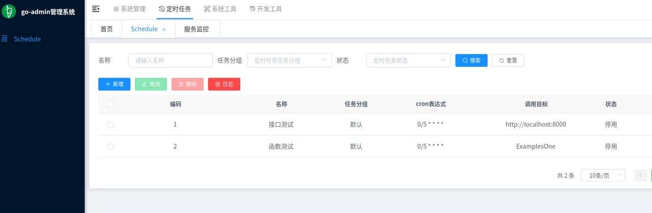652x213 pixels.
Task: Click 停用 status in the 函数测试 row
Action: point(611,146)
